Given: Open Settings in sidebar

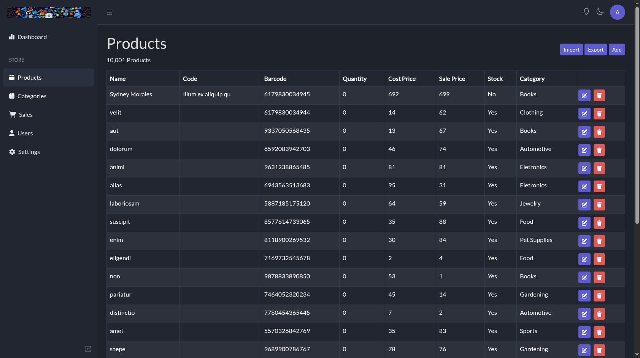Looking at the screenshot, I should 48,152.
